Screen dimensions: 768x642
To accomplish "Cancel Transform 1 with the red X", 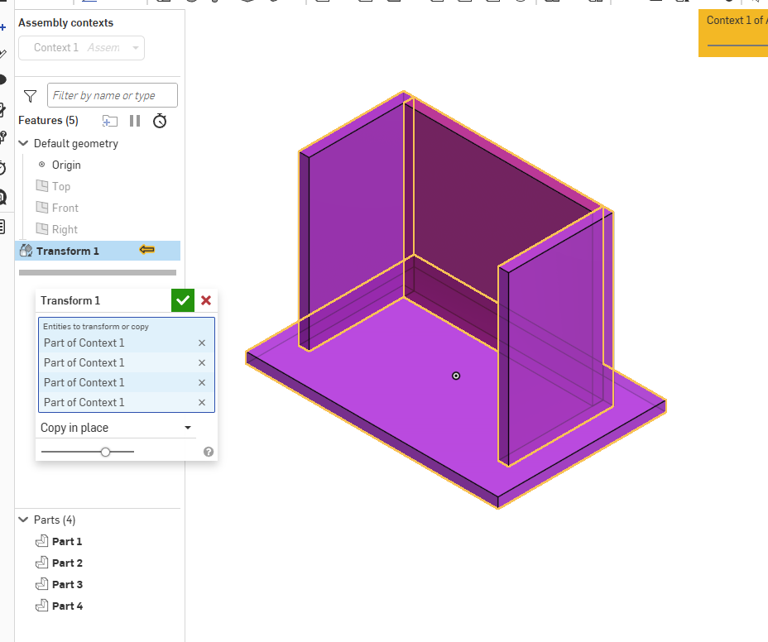I will click(x=206, y=300).
